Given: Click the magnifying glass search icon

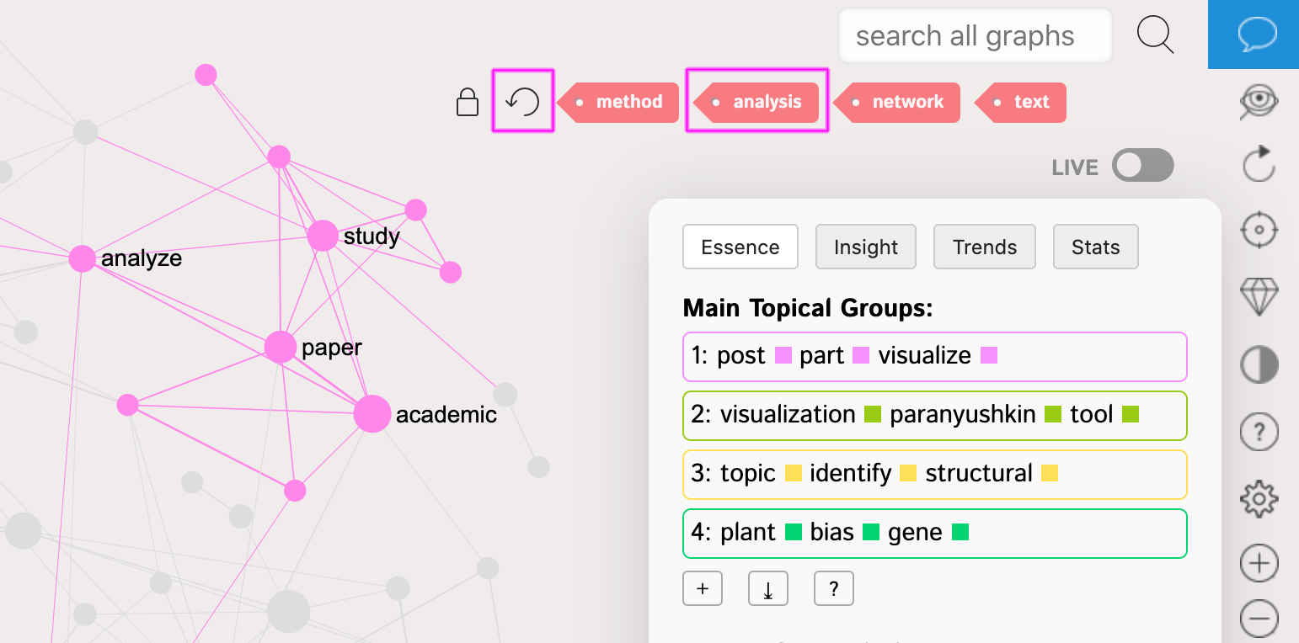Looking at the screenshot, I should tap(1155, 35).
